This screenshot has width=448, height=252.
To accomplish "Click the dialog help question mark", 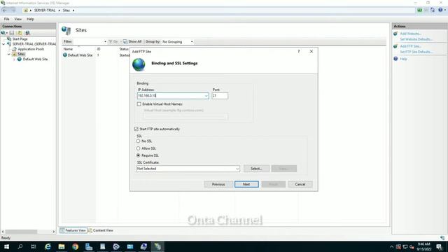I will (299, 51).
